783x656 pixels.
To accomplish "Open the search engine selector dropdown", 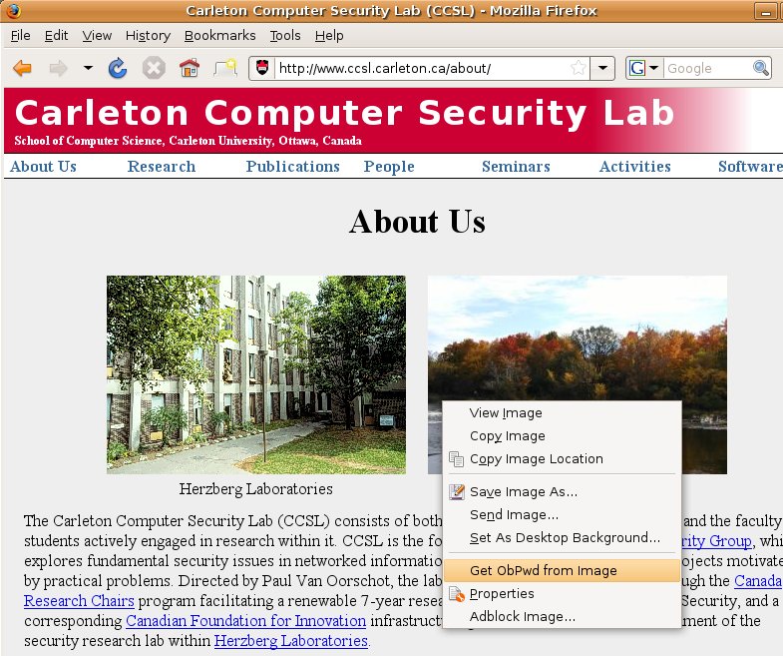I will (644, 68).
